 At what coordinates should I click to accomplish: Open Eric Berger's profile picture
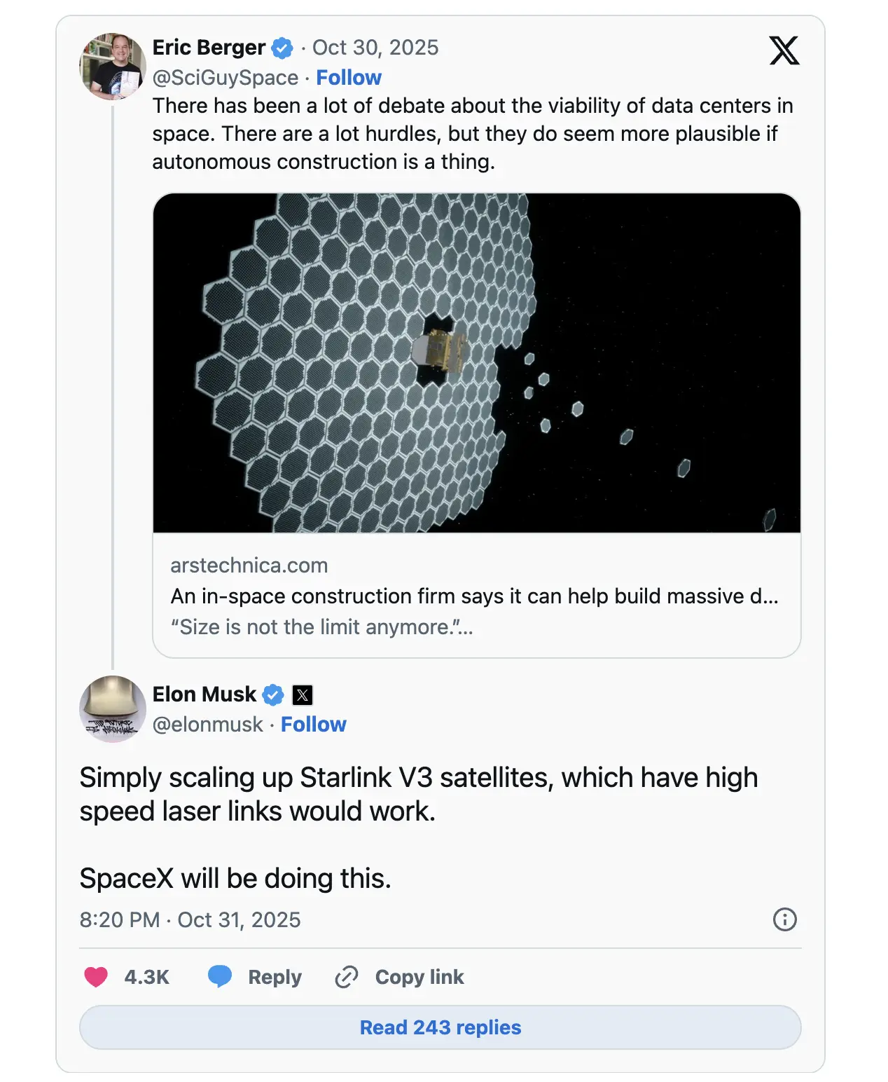tap(113, 66)
